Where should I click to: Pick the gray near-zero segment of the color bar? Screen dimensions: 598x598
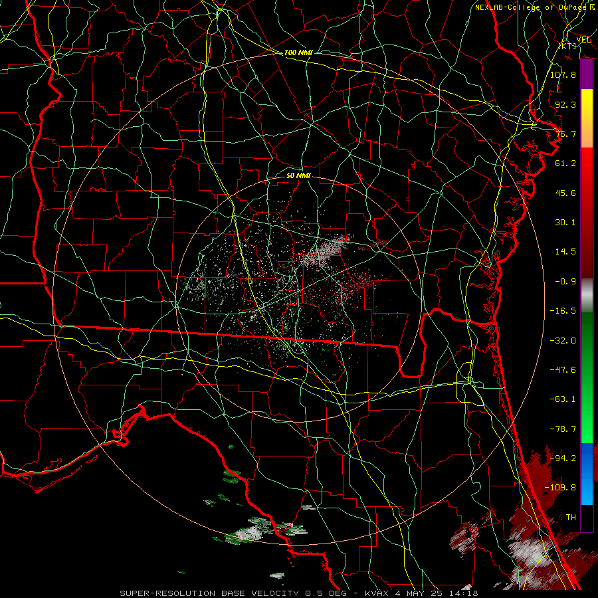587,294
